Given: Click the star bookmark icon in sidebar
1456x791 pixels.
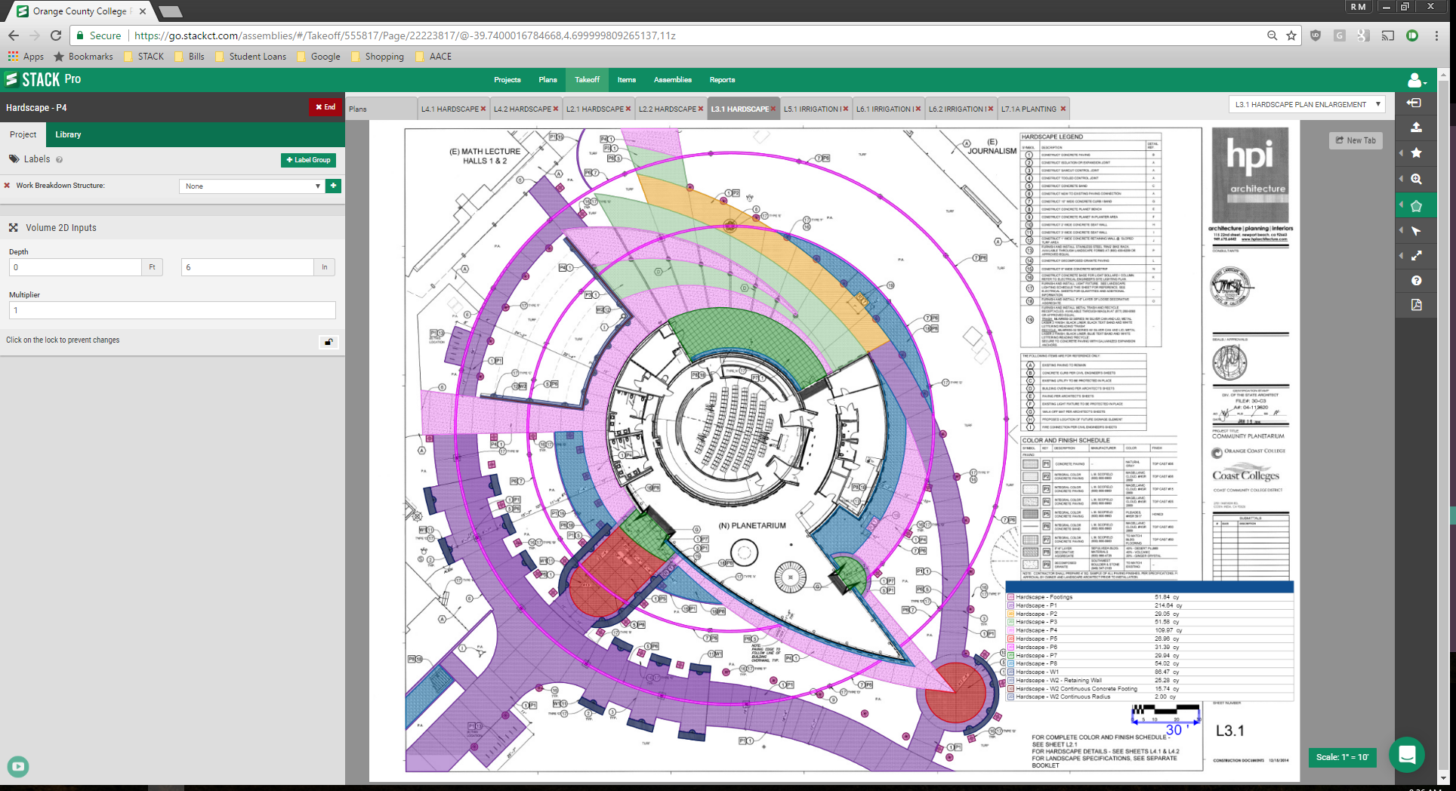Looking at the screenshot, I should (x=1416, y=153).
